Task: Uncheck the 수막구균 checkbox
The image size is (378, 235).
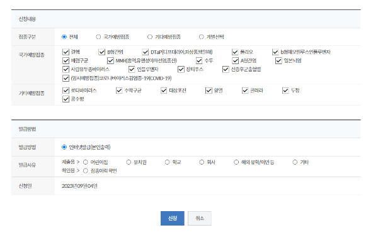Action: point(119,90)
